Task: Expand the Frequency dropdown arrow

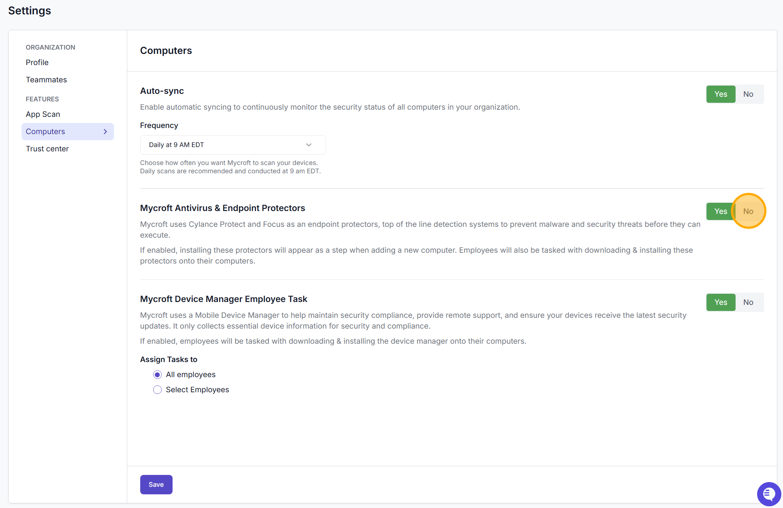Action: (x=308, y=145)
